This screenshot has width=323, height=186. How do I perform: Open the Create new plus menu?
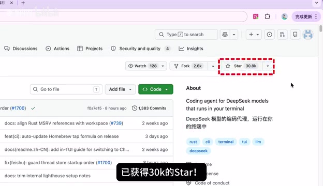pyautogui.click(x=254, y=35)
